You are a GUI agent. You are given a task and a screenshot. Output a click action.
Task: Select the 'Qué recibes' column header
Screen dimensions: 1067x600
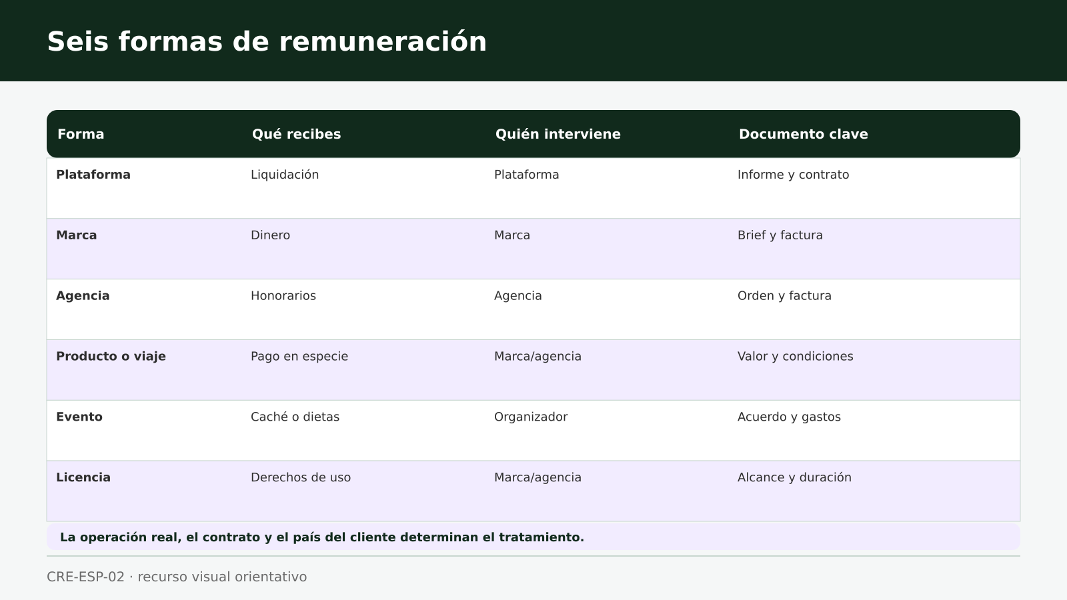point(296,134)
